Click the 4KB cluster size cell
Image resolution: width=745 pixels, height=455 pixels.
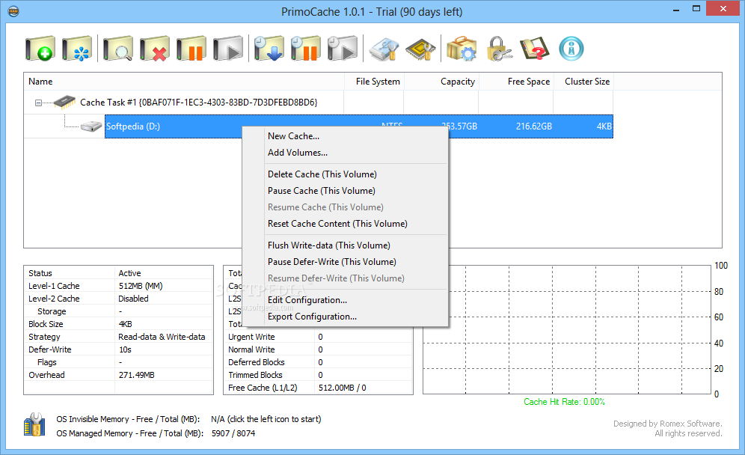604,126
